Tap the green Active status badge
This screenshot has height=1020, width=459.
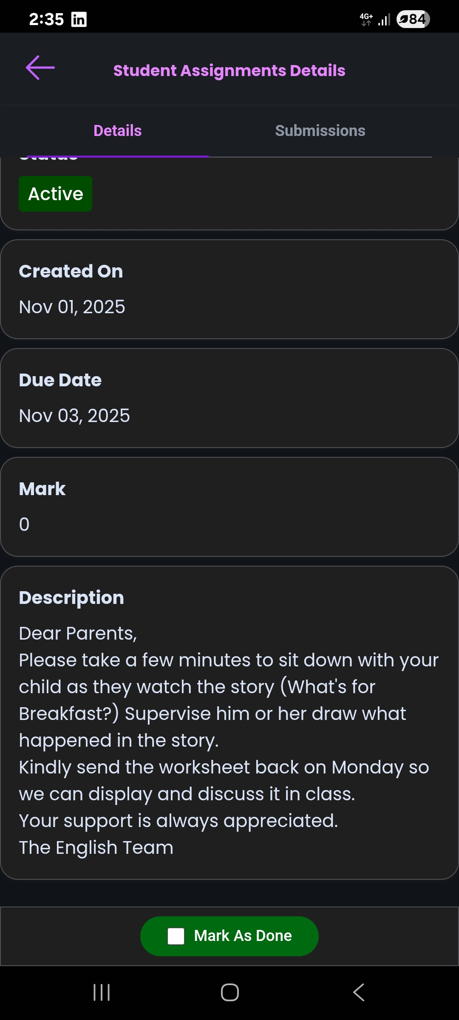[56, 194]
